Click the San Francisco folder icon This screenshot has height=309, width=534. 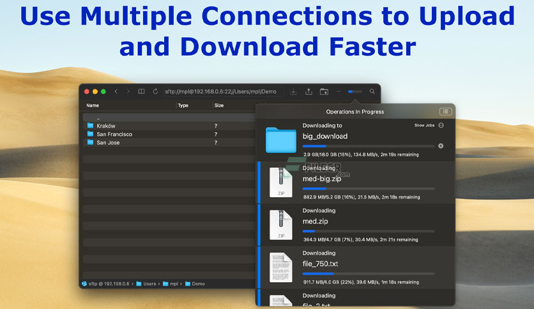[x=90, y=133]
